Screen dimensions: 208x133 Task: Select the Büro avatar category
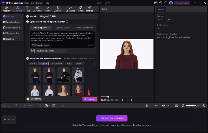[x=69, y=64]
